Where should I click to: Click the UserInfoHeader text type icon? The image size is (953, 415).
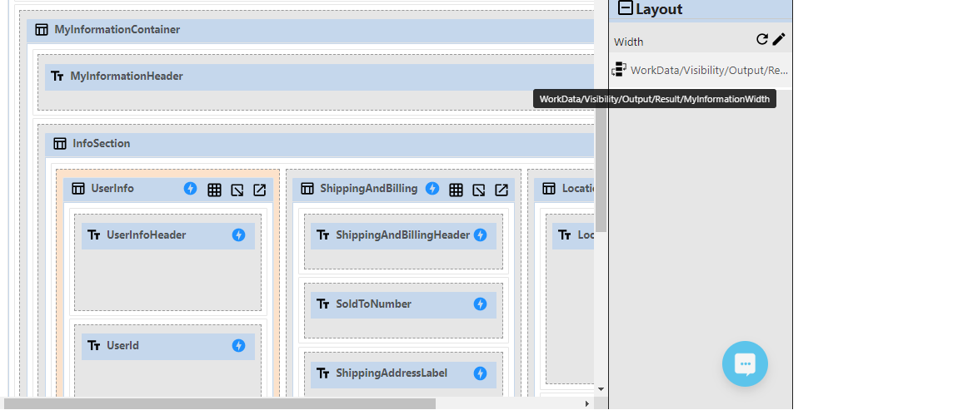pyautogui.click(x=93, y=235)
